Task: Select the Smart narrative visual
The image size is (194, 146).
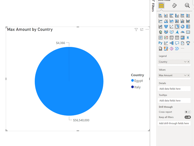Action: [183, 43]
